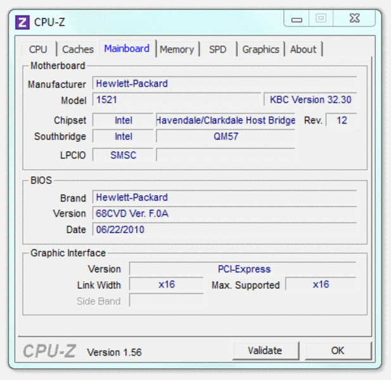
Task: Click the LPCIO label
Action: [x=73, y=155]
